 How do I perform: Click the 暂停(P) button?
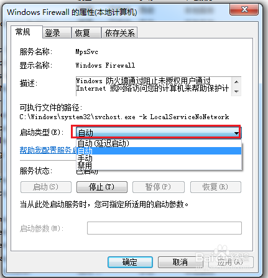tap(159, 187)
